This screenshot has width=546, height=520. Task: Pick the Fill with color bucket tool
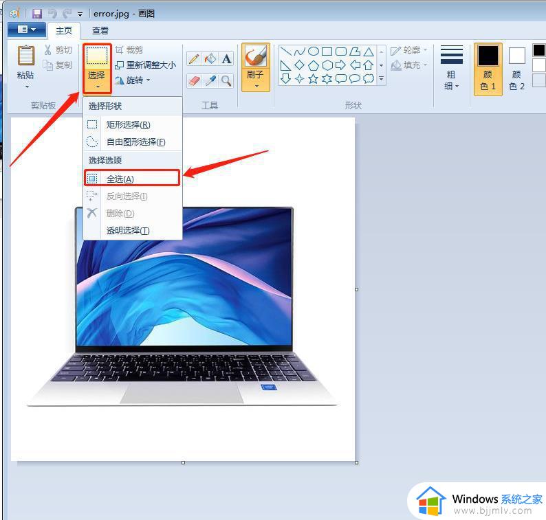coord(210,59)
